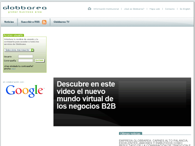Click the Descubre en este video banner

tap(122, 102)
